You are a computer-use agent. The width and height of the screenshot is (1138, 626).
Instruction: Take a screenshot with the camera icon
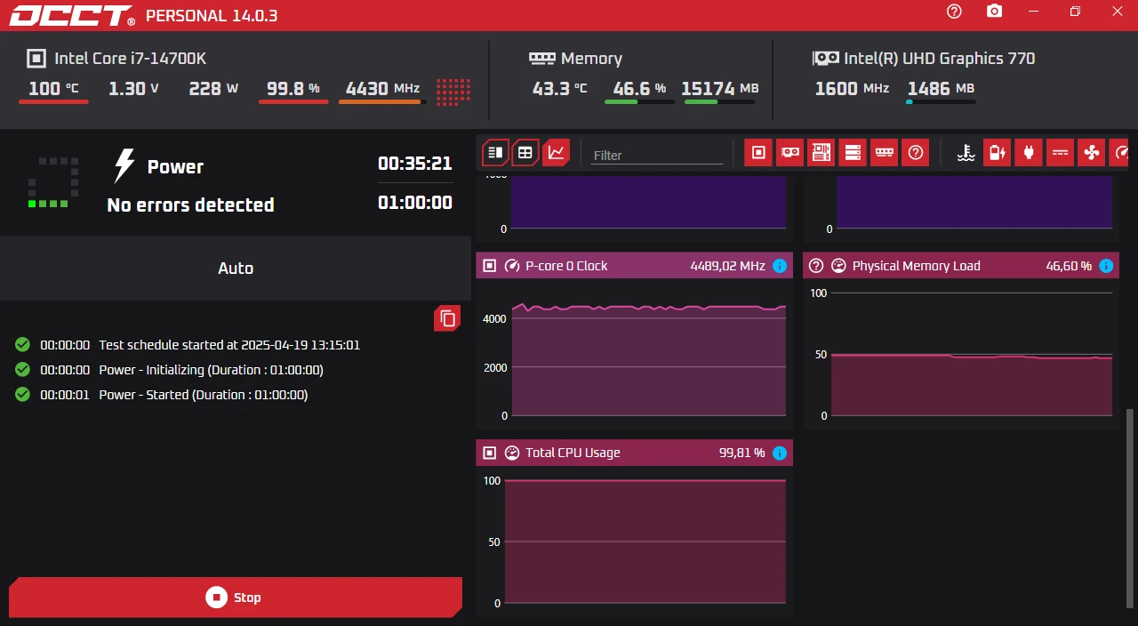click(x=994, y=12)
